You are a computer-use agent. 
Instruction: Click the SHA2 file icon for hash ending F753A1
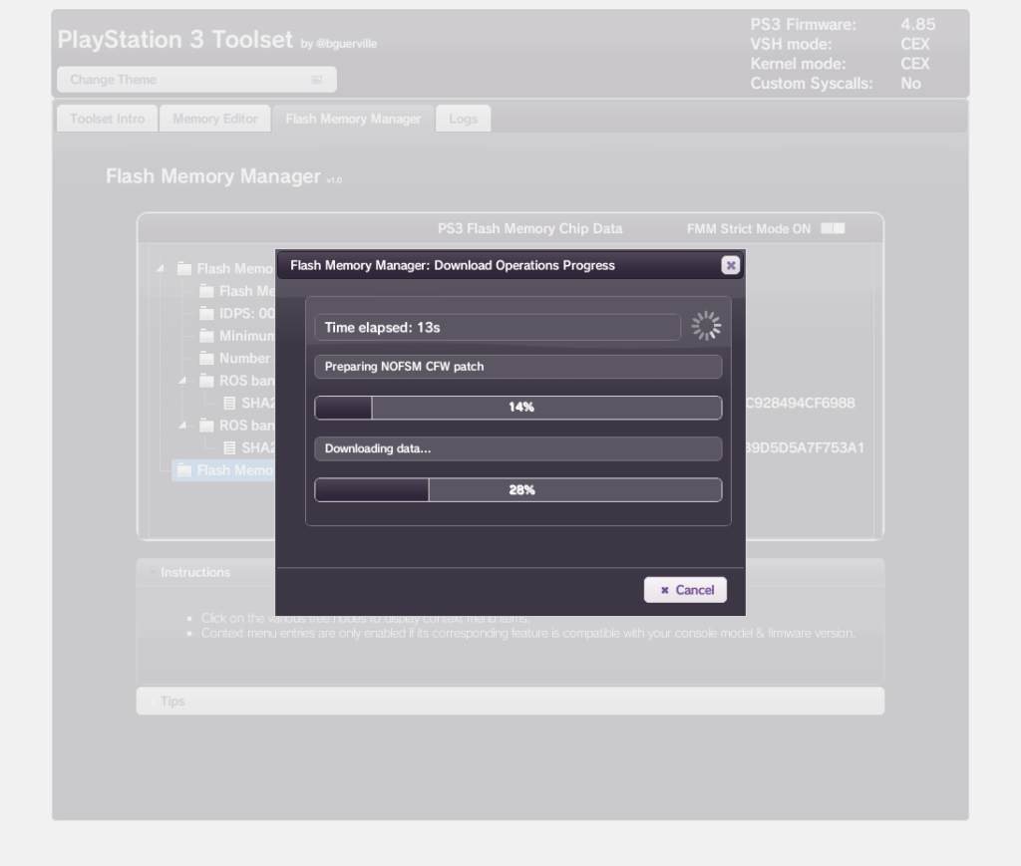(x=229, y=447)
